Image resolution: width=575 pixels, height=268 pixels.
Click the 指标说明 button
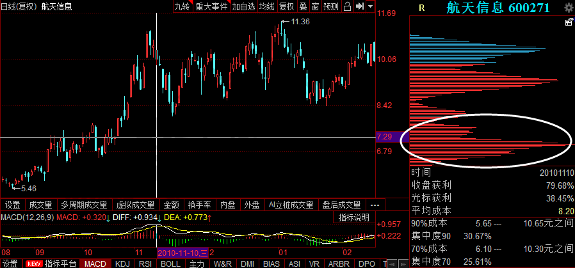coord(353,217)
